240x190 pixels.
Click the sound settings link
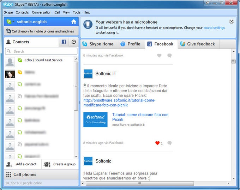[x=214, y=27]
